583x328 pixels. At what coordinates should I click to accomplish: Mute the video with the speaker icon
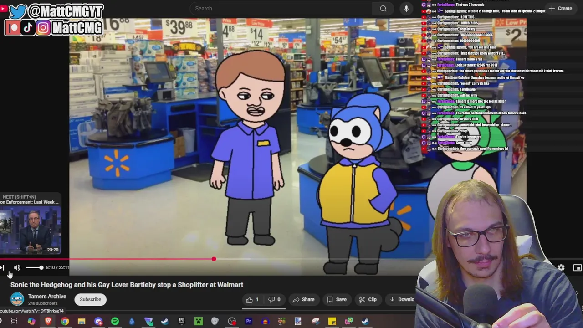(x=17, y=268)
